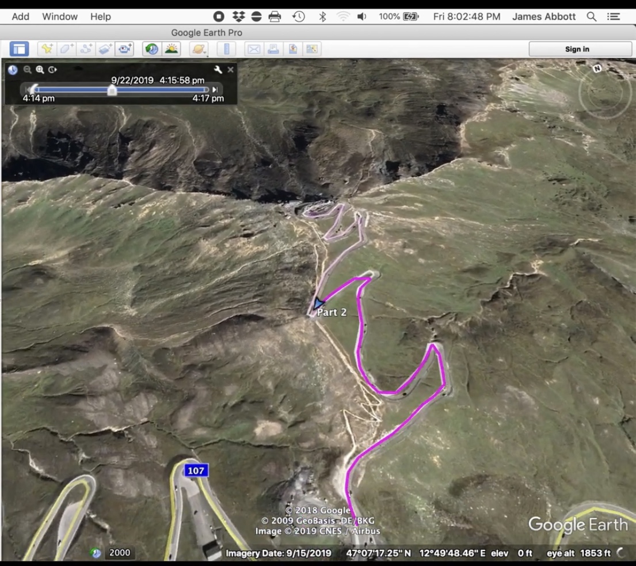Click the time slider zoom in magnifier

click(40, 70)
